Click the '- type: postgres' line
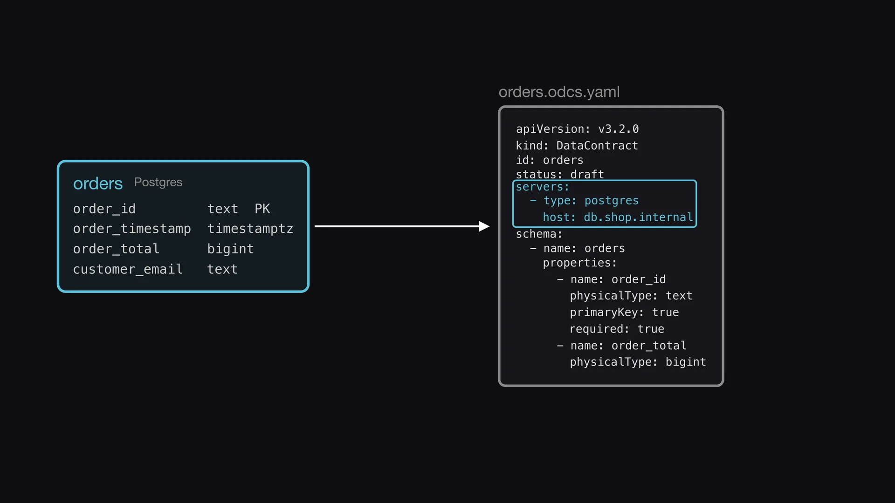The width and height of the screenshot is (895, 503). [x=584, y=201]
